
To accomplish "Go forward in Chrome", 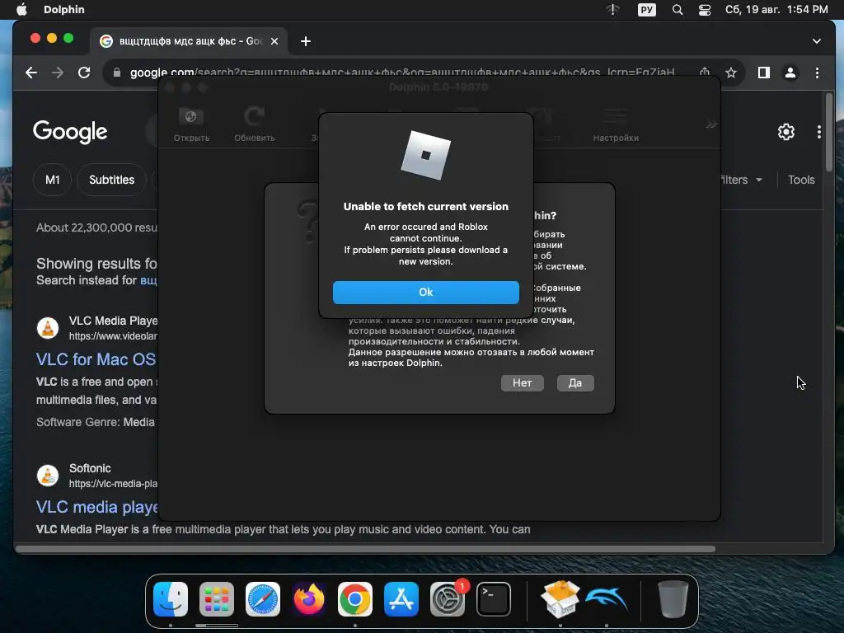I will [x=58, y=73].
